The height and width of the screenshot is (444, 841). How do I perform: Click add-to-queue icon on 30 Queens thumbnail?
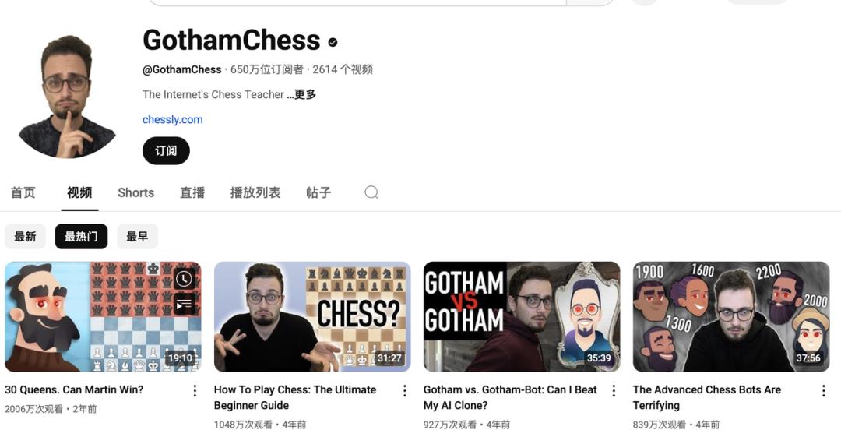184,305
